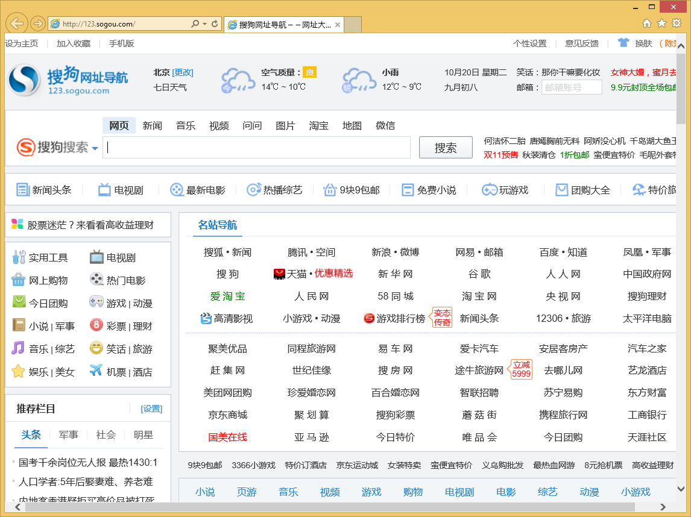
Task: Click the browser Forward arrow button
Action: [x=38, y=23]
